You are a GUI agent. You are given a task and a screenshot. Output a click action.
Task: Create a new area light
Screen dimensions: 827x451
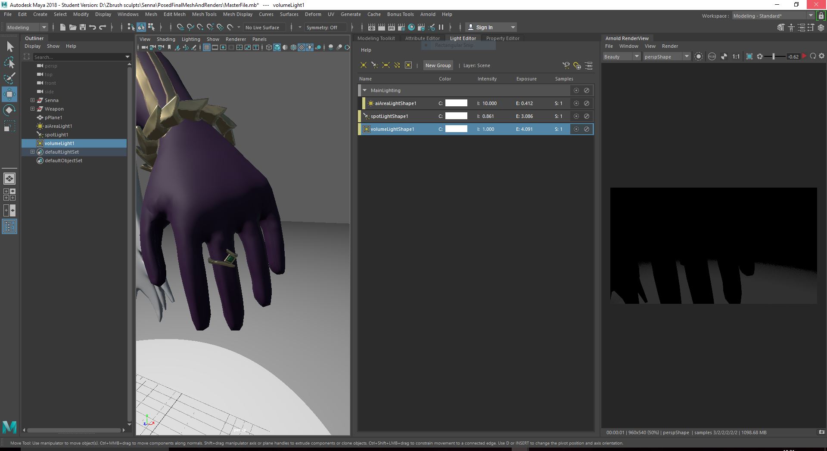pyautogui.click(x=385, y=65)
